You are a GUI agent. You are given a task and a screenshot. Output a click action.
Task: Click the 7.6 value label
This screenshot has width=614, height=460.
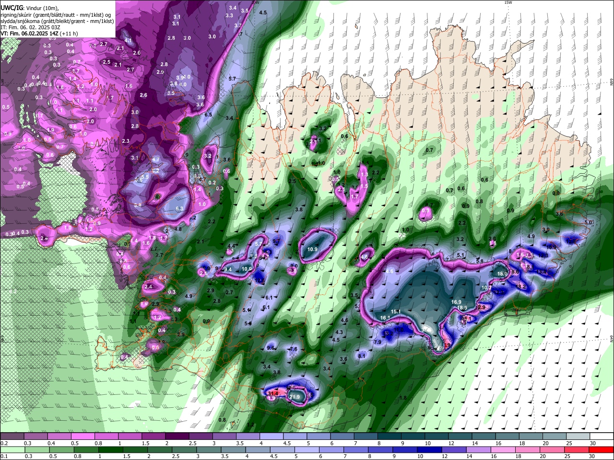(x=294, y=349)
